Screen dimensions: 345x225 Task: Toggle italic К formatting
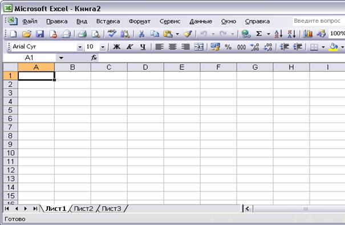[x=130, y=47]
